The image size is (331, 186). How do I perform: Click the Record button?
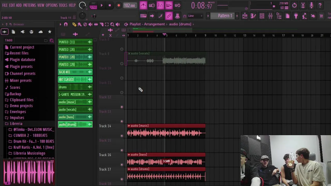(x=118, y=5)
